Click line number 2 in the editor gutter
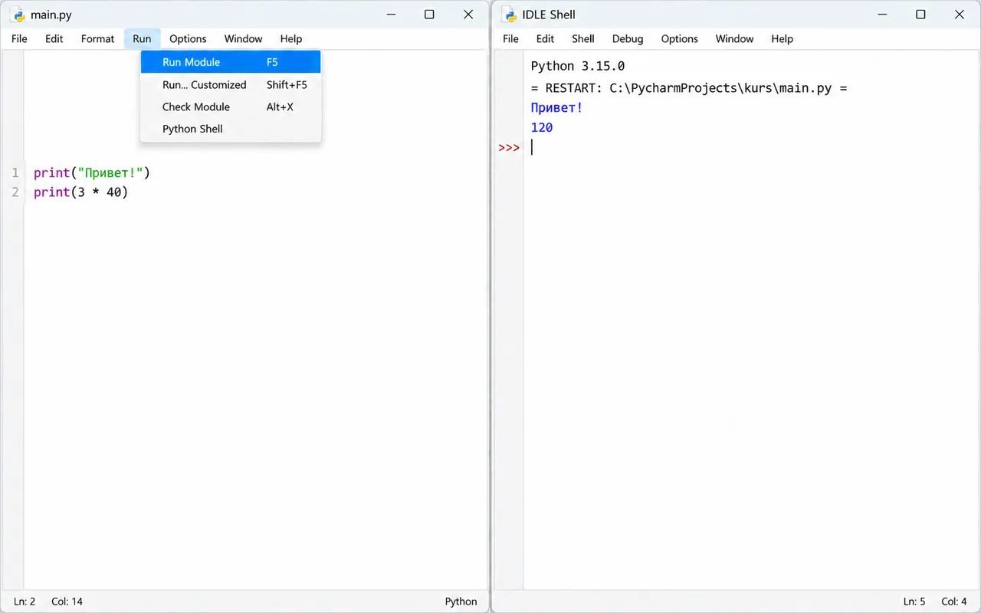 pyautogui.click(x=15, y=192)
